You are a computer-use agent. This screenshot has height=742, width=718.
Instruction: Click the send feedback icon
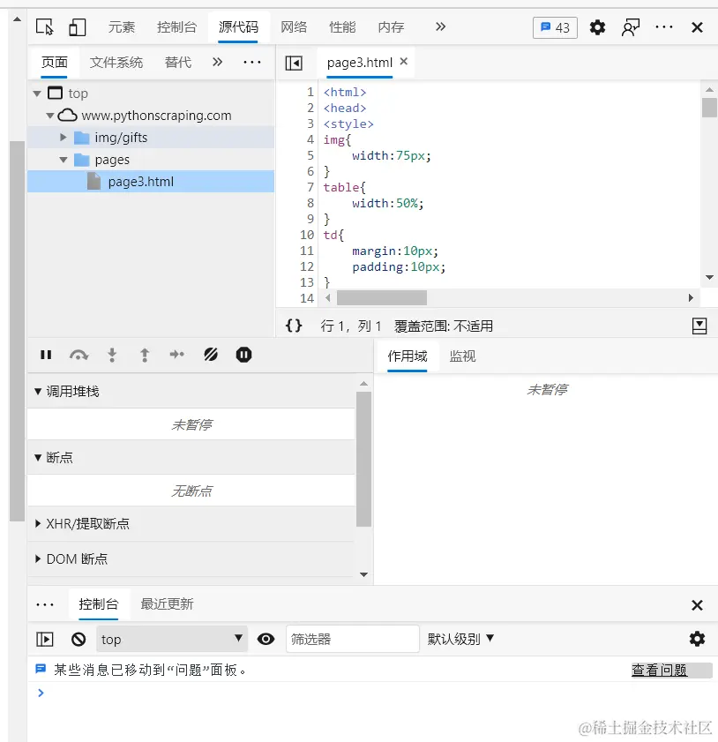click(631, 27)
